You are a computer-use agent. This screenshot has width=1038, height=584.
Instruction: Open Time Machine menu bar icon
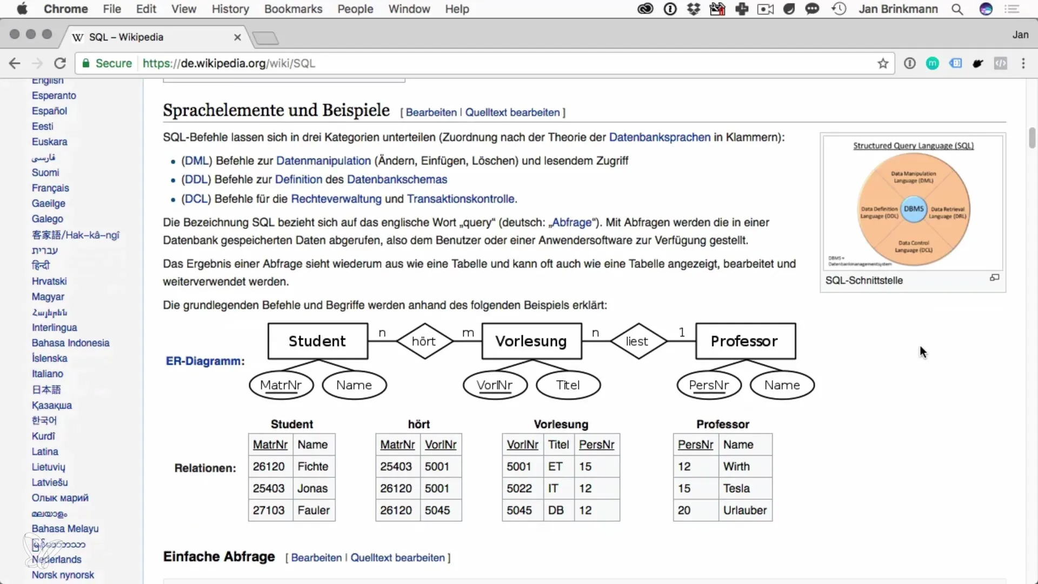[x=839, y=9]
